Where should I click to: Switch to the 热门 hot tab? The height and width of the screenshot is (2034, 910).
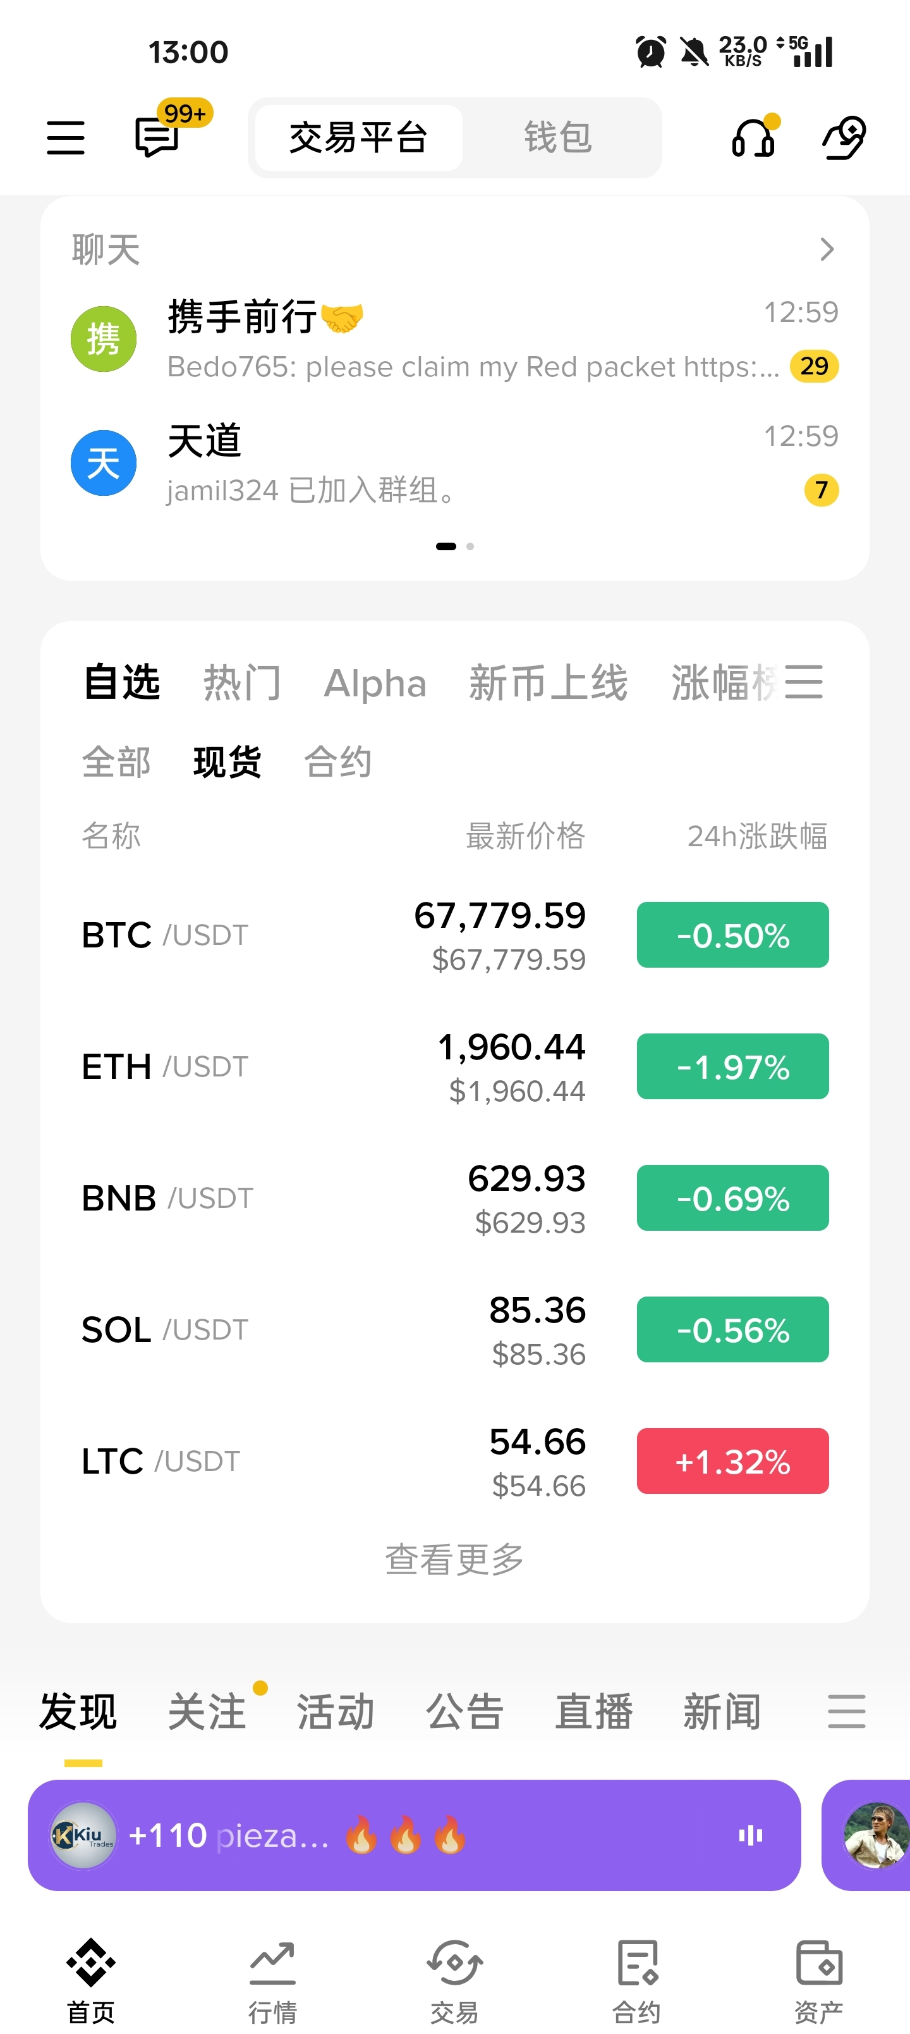(241, 682)
